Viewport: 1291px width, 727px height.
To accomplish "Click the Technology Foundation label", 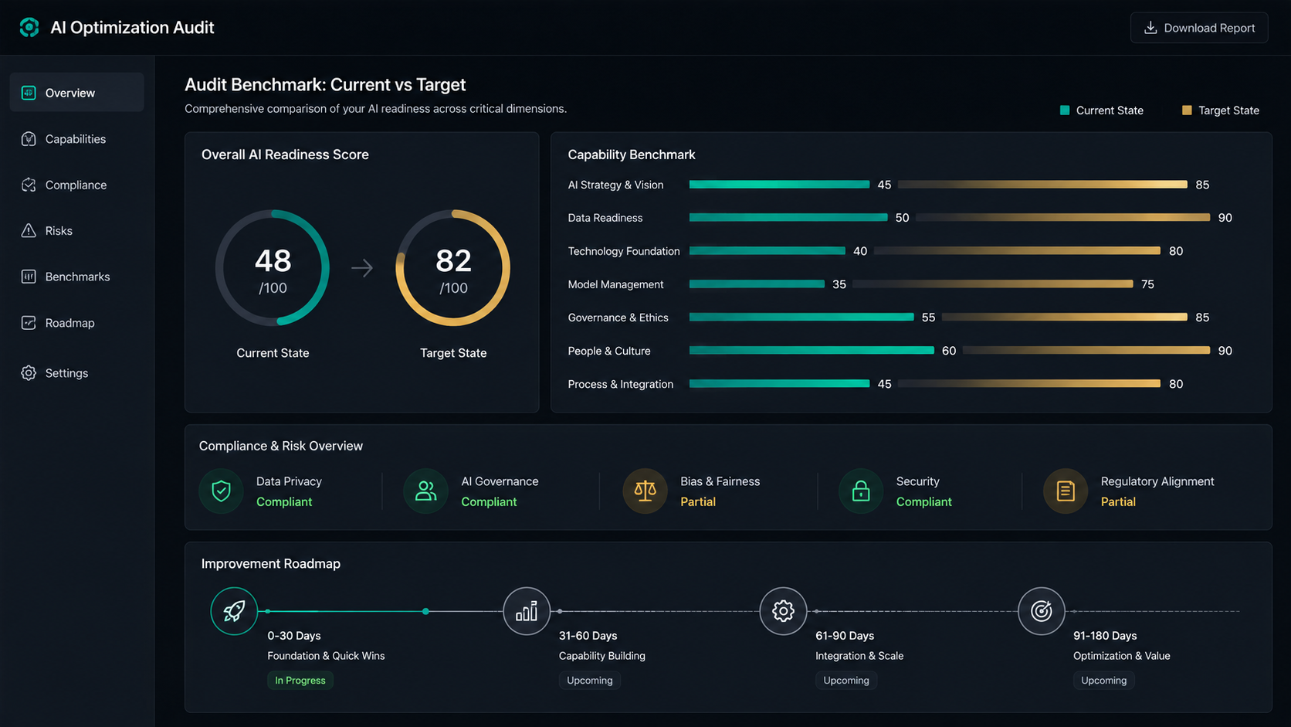I will click(624, 251).
